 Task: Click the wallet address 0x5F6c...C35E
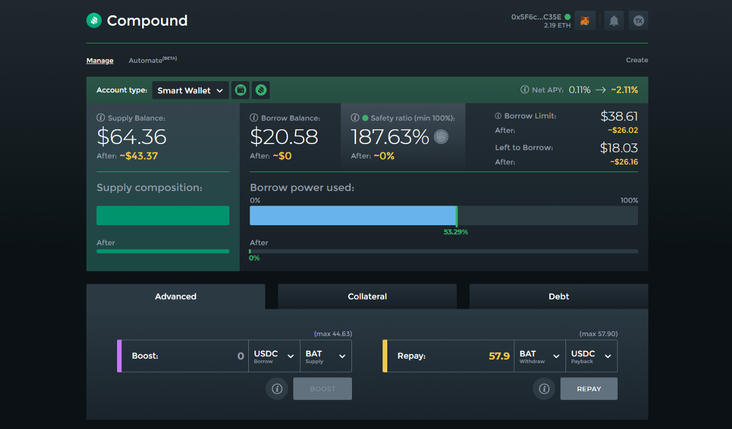click(x=536, y=17)
